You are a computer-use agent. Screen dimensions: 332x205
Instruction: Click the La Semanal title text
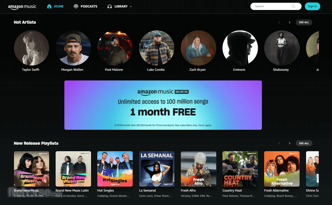[x=147, y=191]
